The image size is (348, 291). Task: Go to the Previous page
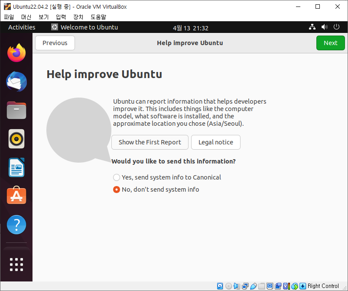pyautogui.click(x=55, y=43)
